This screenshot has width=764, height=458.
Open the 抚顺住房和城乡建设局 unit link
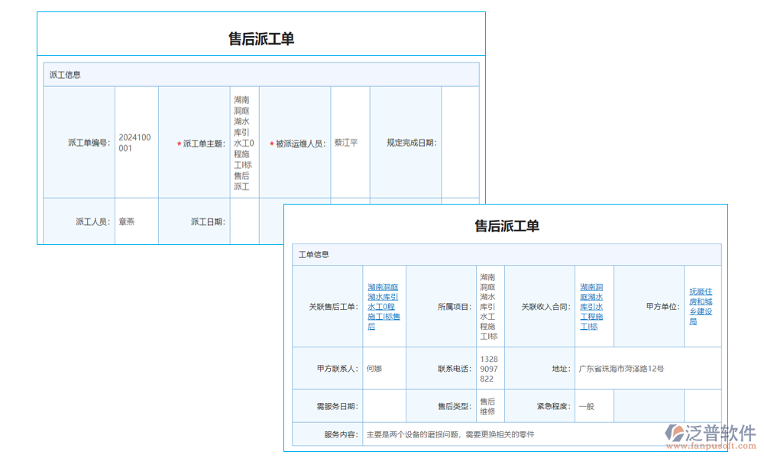click(701, 305)
